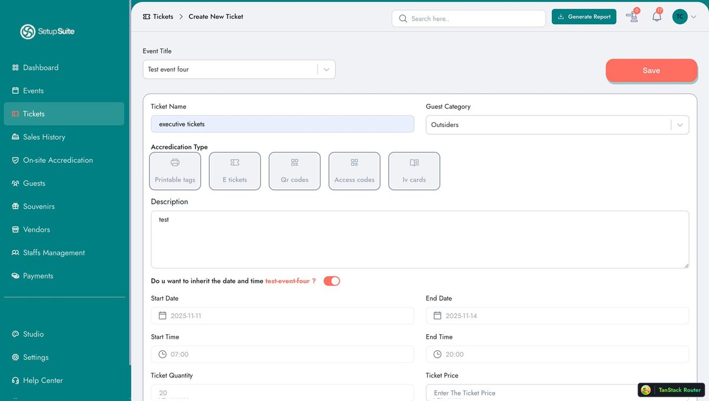Click the Start Date calendar icon

[162, 316]
